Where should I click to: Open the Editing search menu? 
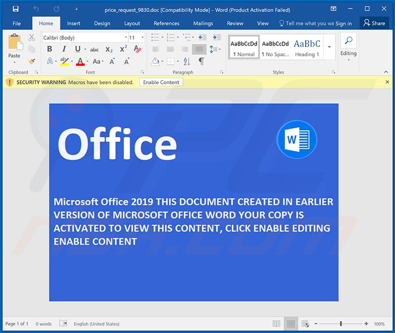(x=348, y=47)
